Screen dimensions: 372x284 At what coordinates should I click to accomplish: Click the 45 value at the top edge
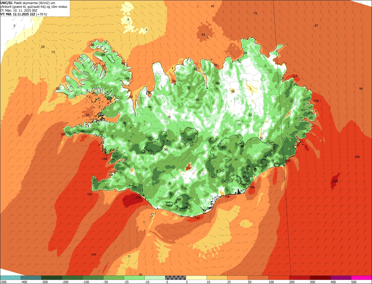pyautogui.click(x=212, y=6)
